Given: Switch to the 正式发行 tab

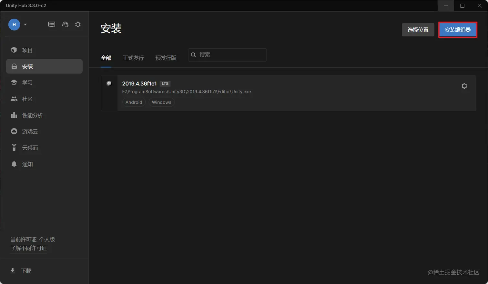Looking at the screenshot, I should pos(133,58).
